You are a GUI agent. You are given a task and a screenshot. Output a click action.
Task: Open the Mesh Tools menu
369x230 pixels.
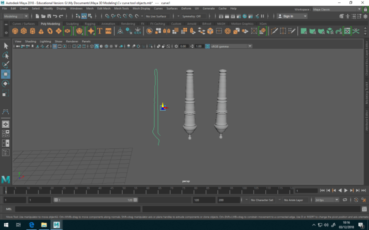pyautogui.click(x=121, y=8)
